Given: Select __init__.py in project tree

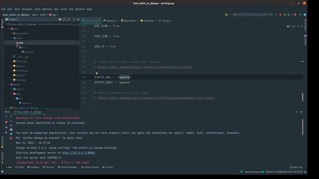Looking at the screenshot, I should point(20,57).
